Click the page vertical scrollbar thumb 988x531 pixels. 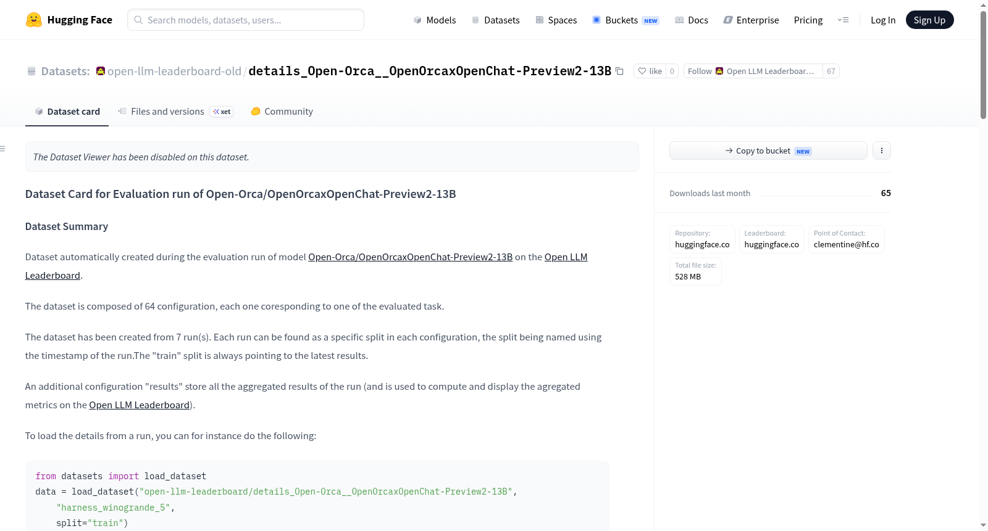coord(983,65)
